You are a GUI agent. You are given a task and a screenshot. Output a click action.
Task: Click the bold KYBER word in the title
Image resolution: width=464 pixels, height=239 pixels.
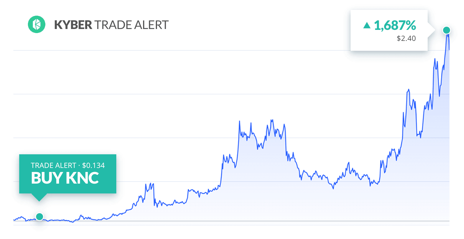click(73, 25)
